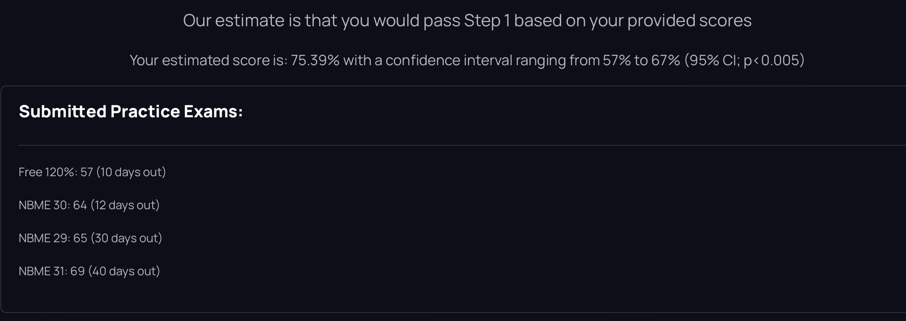
Task: Click "provided scores" in the headline
Action: click(x=689, y=20)
